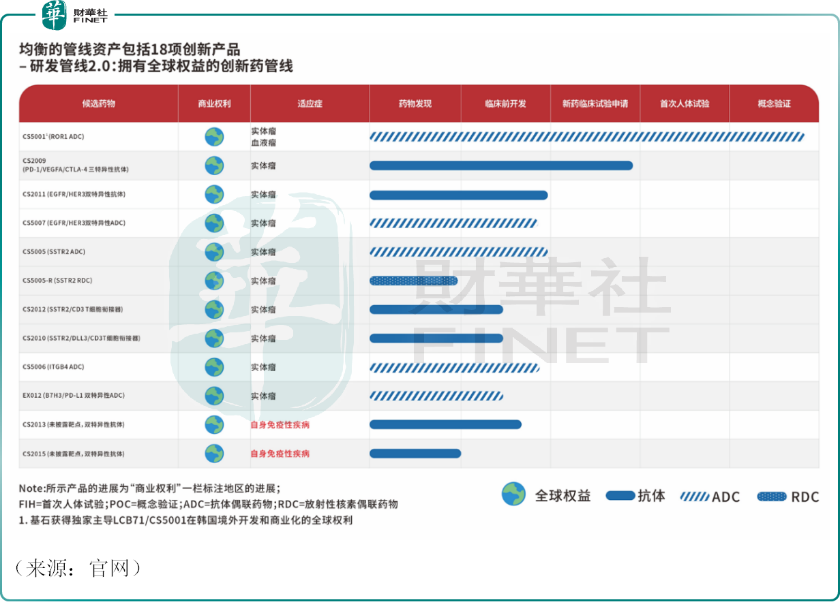Click the 适应症 column header

click(x=310, y=104)
